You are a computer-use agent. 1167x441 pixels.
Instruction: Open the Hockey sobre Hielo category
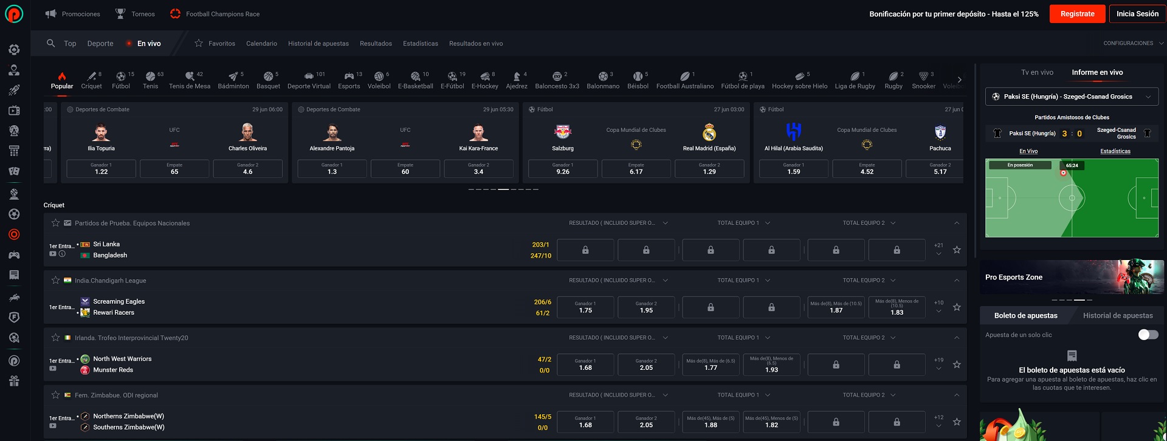[799, 80]
